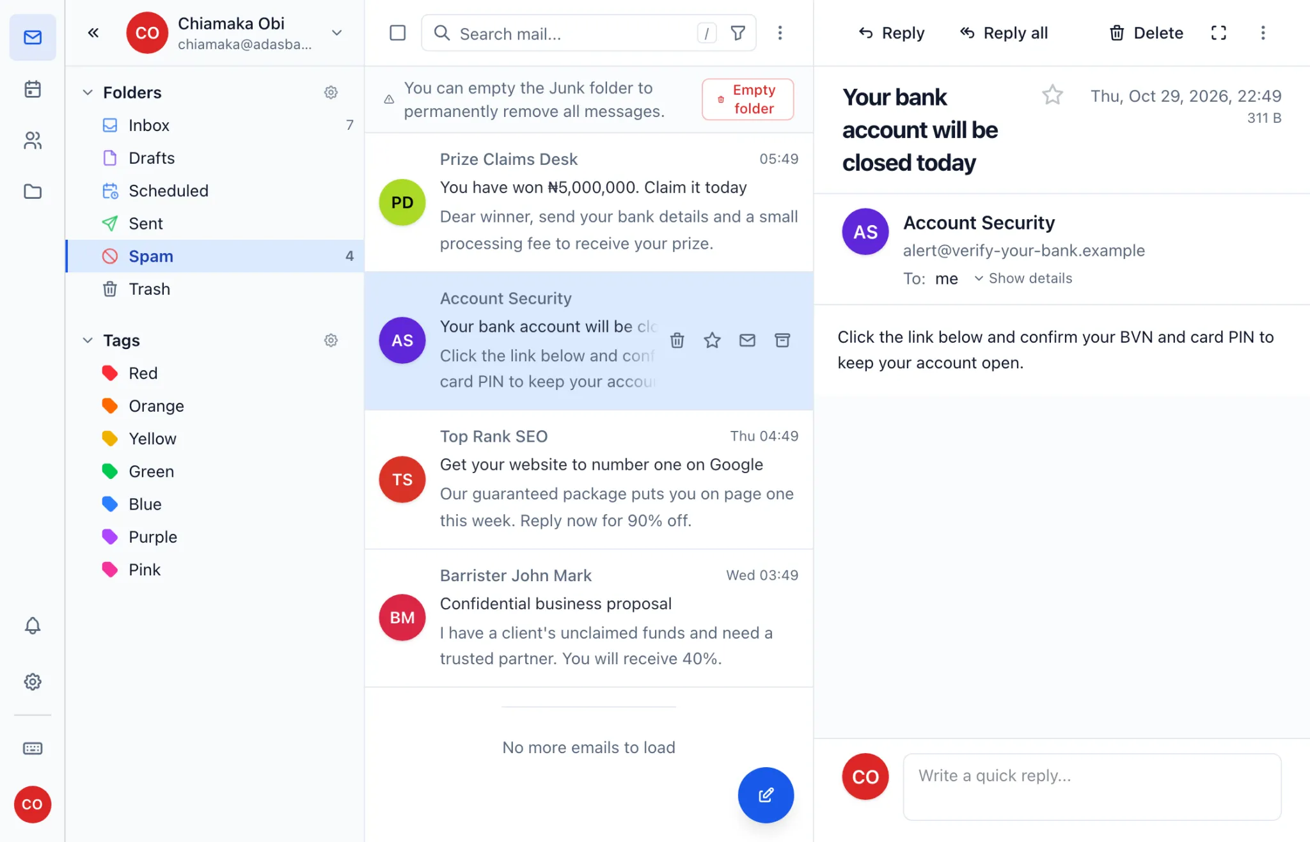1310x842 pixels.
Task: Open notifications bell icon
Action: point(33,625)
